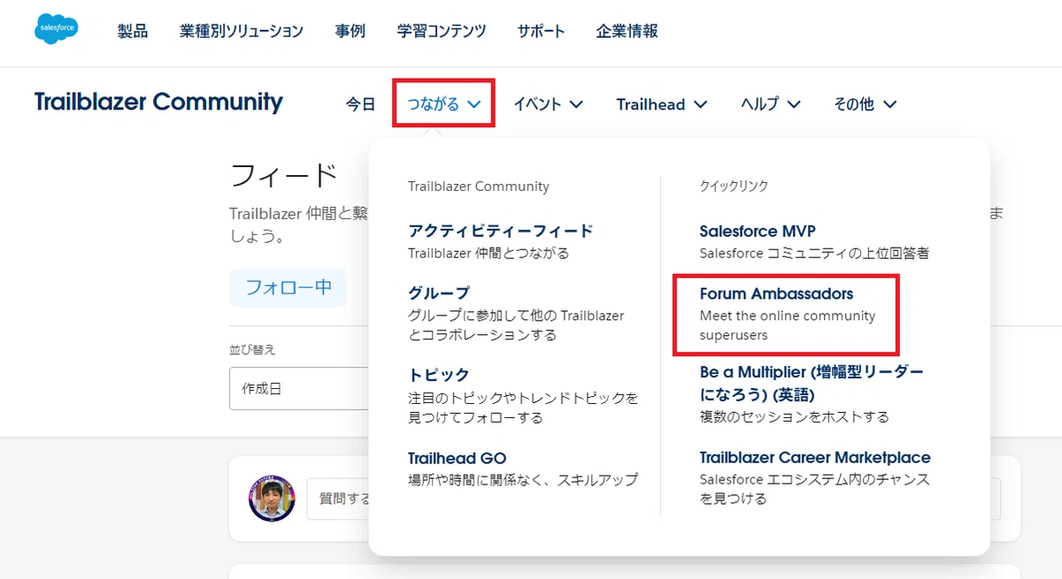Screen dimensions: 1062x579
Task: Collapse the つながる dropdown menu
Action: (443, 104)
